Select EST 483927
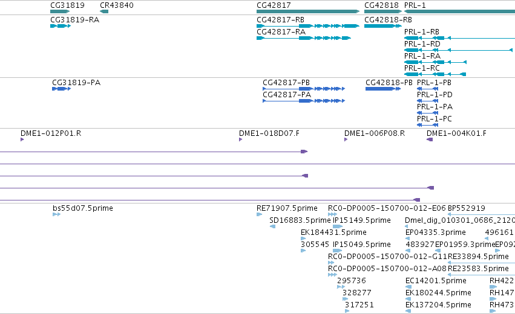The height and width of the screenshot is (314, 515). pos(408,251)
